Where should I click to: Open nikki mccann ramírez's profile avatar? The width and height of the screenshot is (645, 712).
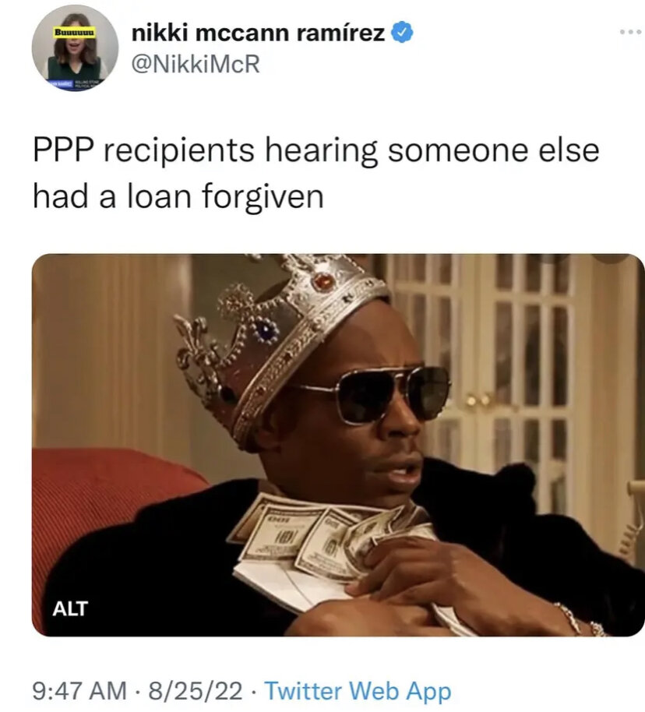[x=75, y=48]
